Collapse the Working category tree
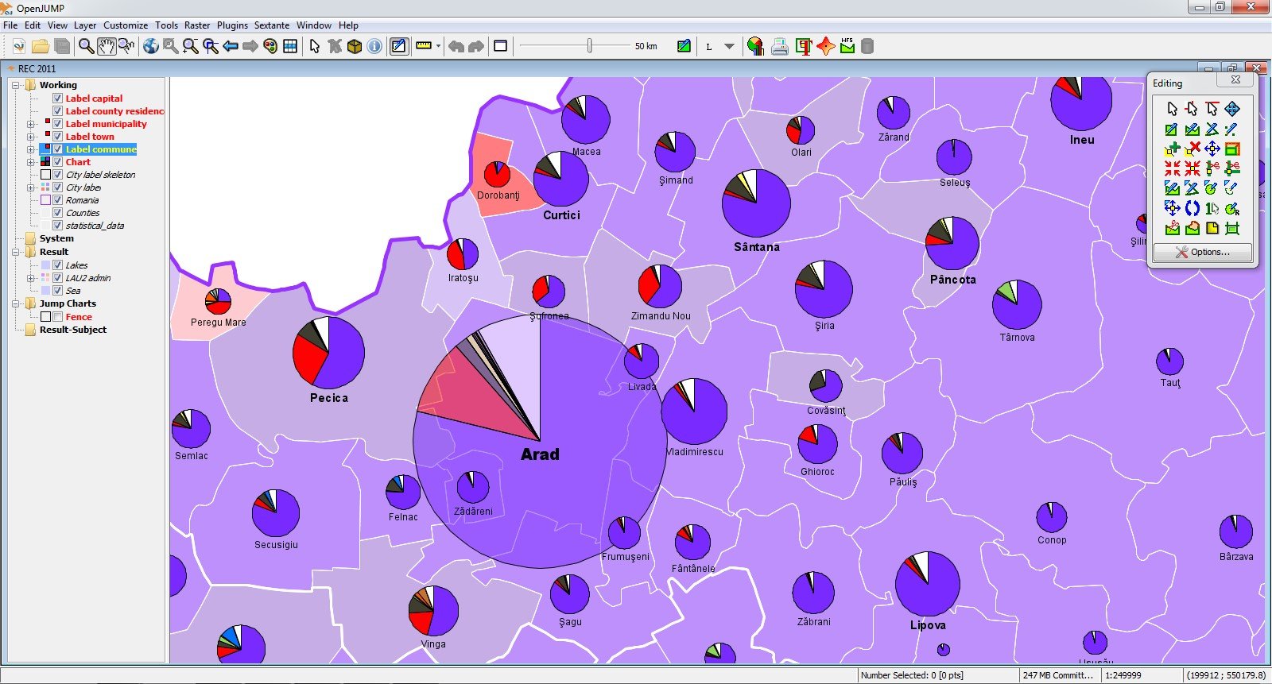Image resolution: width=1272 pixels, height=684 pixels. pos(17,85)
